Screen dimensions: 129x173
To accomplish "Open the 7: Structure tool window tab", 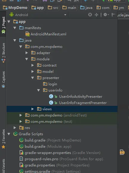I will (x=4, y=53).
